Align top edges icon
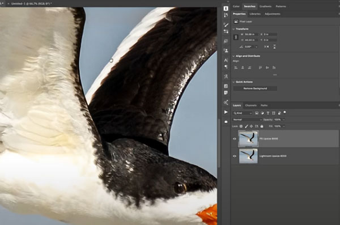This screenshot has height=225, width=340. [260, 67]
